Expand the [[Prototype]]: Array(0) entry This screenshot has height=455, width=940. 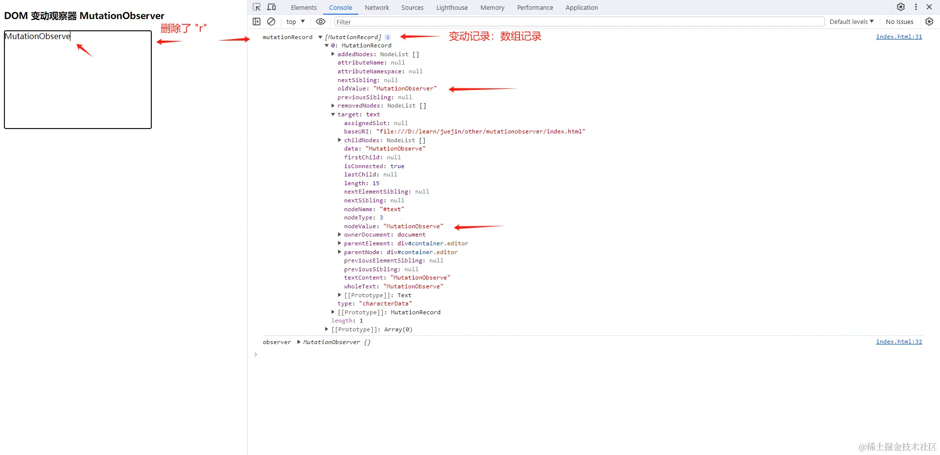(x=327, y=329)
